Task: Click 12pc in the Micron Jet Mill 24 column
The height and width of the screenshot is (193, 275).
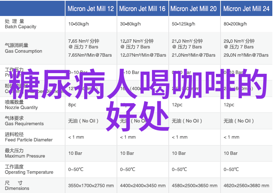Action: point(229,105)
